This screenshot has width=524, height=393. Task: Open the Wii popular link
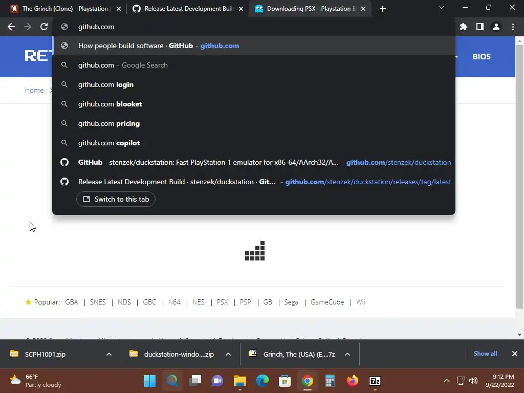[361, 302]
